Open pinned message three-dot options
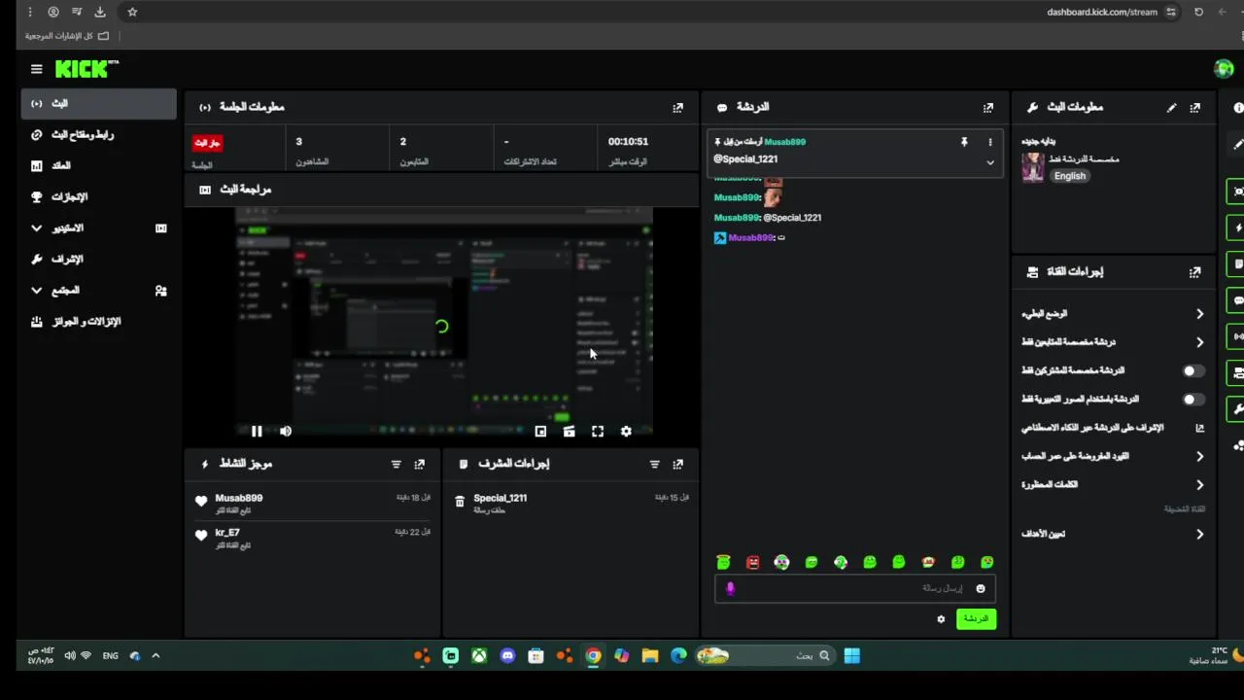Screen dimensions: 1244x700 coord(990,142)
